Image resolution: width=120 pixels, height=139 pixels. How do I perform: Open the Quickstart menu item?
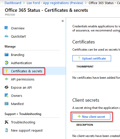tap(18, 36)
